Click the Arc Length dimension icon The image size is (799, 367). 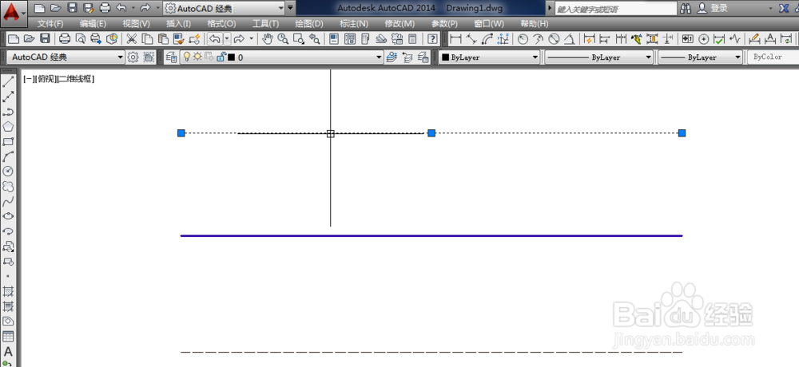(487, 38)
